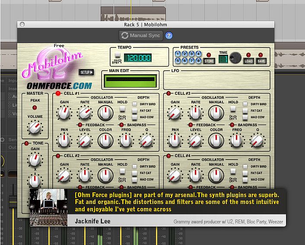Toggle the CELL #1 enable LED

58,94
